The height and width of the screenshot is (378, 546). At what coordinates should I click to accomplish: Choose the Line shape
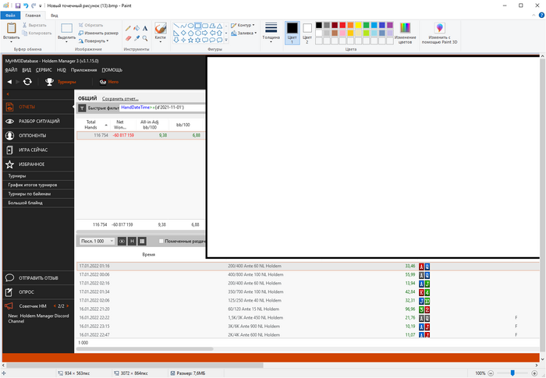[176, 26]
